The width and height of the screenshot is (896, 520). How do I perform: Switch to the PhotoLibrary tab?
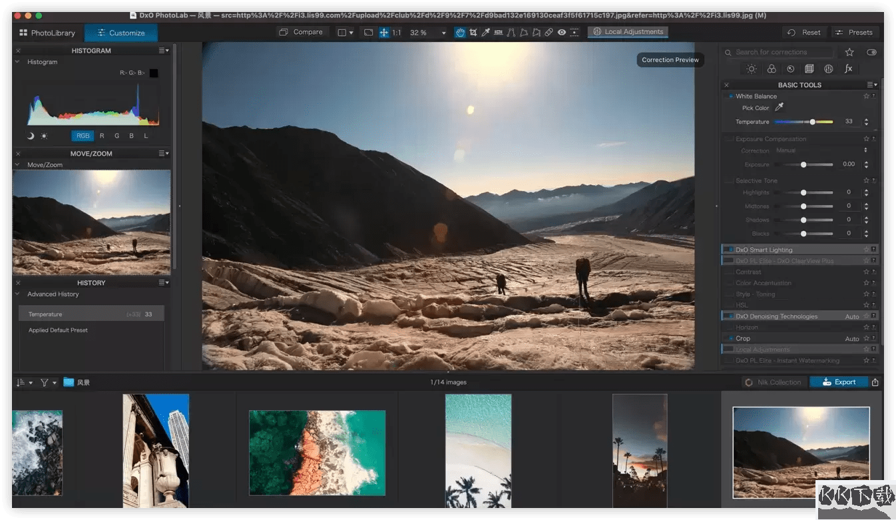[47, 33]
